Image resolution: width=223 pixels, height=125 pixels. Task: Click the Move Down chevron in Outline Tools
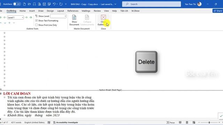5,23
